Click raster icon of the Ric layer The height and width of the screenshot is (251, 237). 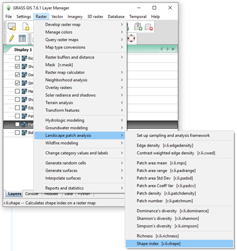coord(24,58)
